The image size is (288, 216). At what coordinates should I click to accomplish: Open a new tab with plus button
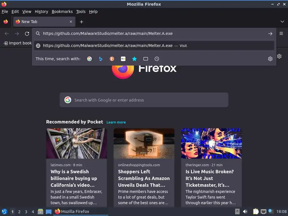point(81,22)
